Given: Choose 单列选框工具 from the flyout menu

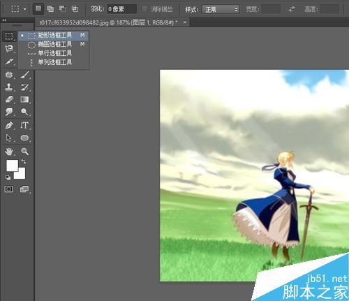Looking at the screenshot, I should [x=53, y=62].
